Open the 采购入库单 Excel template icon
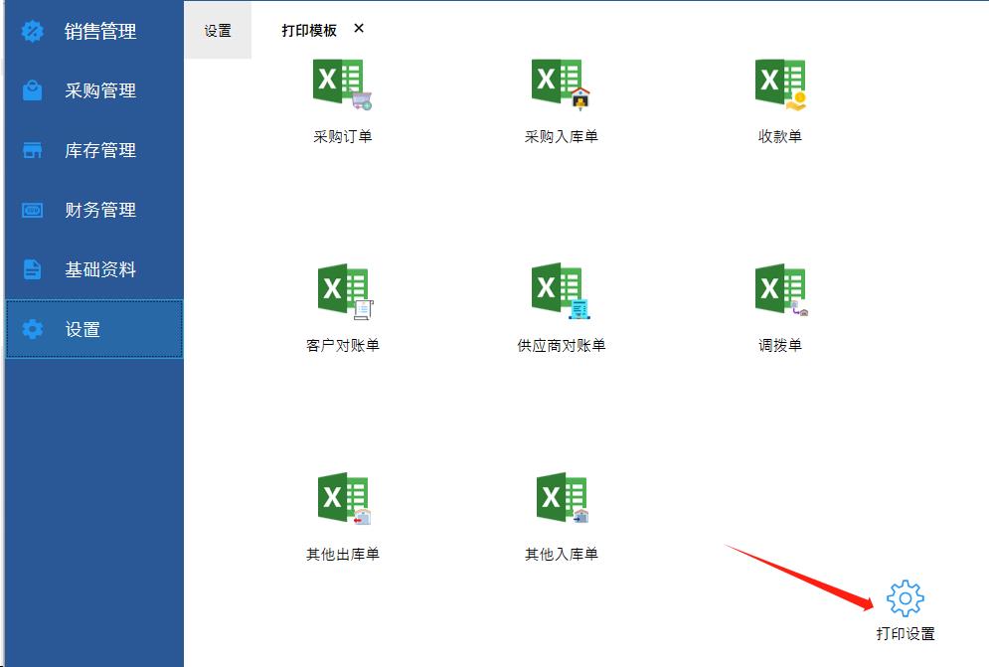 (561, 83)
